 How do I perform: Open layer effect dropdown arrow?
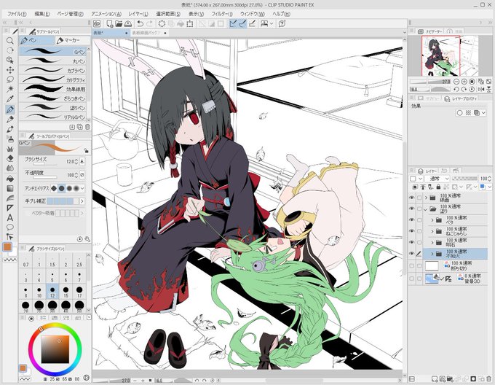[483, 113]
